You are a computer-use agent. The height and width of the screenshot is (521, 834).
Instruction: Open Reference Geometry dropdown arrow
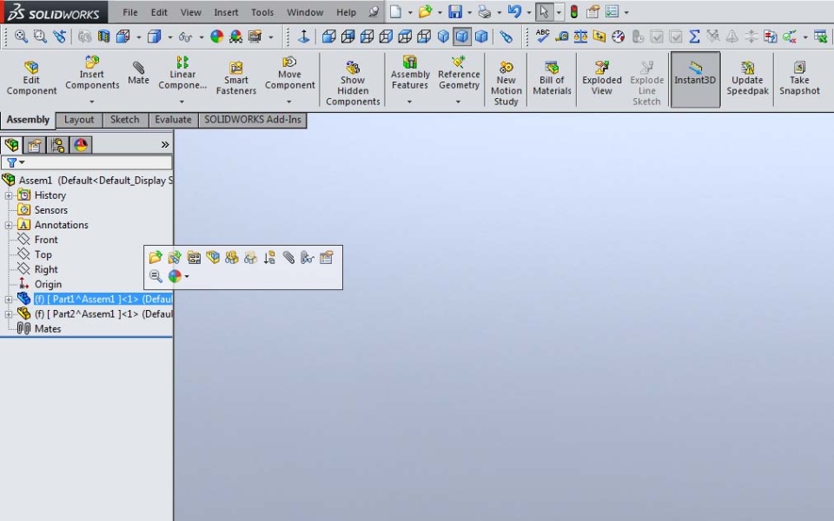click(x=458, y=102)
